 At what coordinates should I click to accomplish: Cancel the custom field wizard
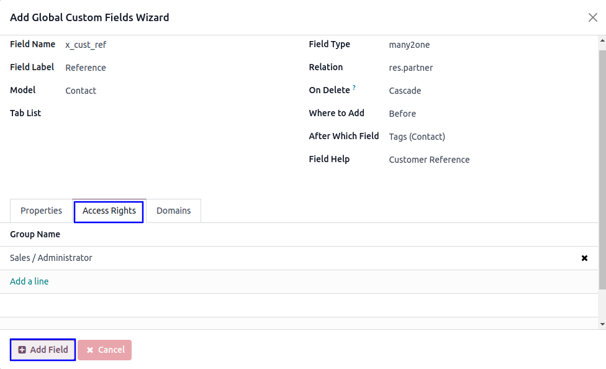104,350
